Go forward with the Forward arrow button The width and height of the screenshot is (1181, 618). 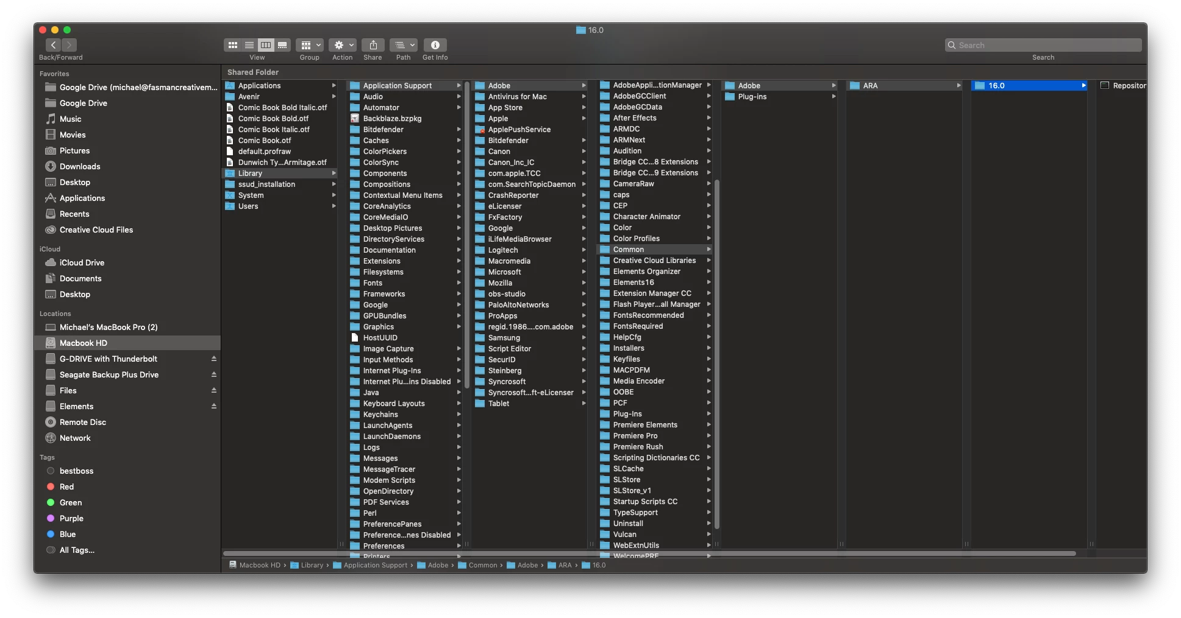pos(69,45)
